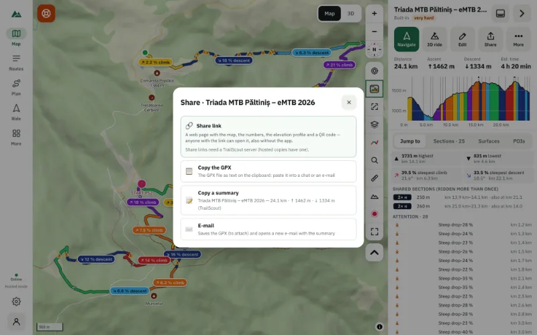This screenshot has height=335, width=537.
Task: Click the Comanda Poplăcii POI marker
Action: click(x=157, y=73)
